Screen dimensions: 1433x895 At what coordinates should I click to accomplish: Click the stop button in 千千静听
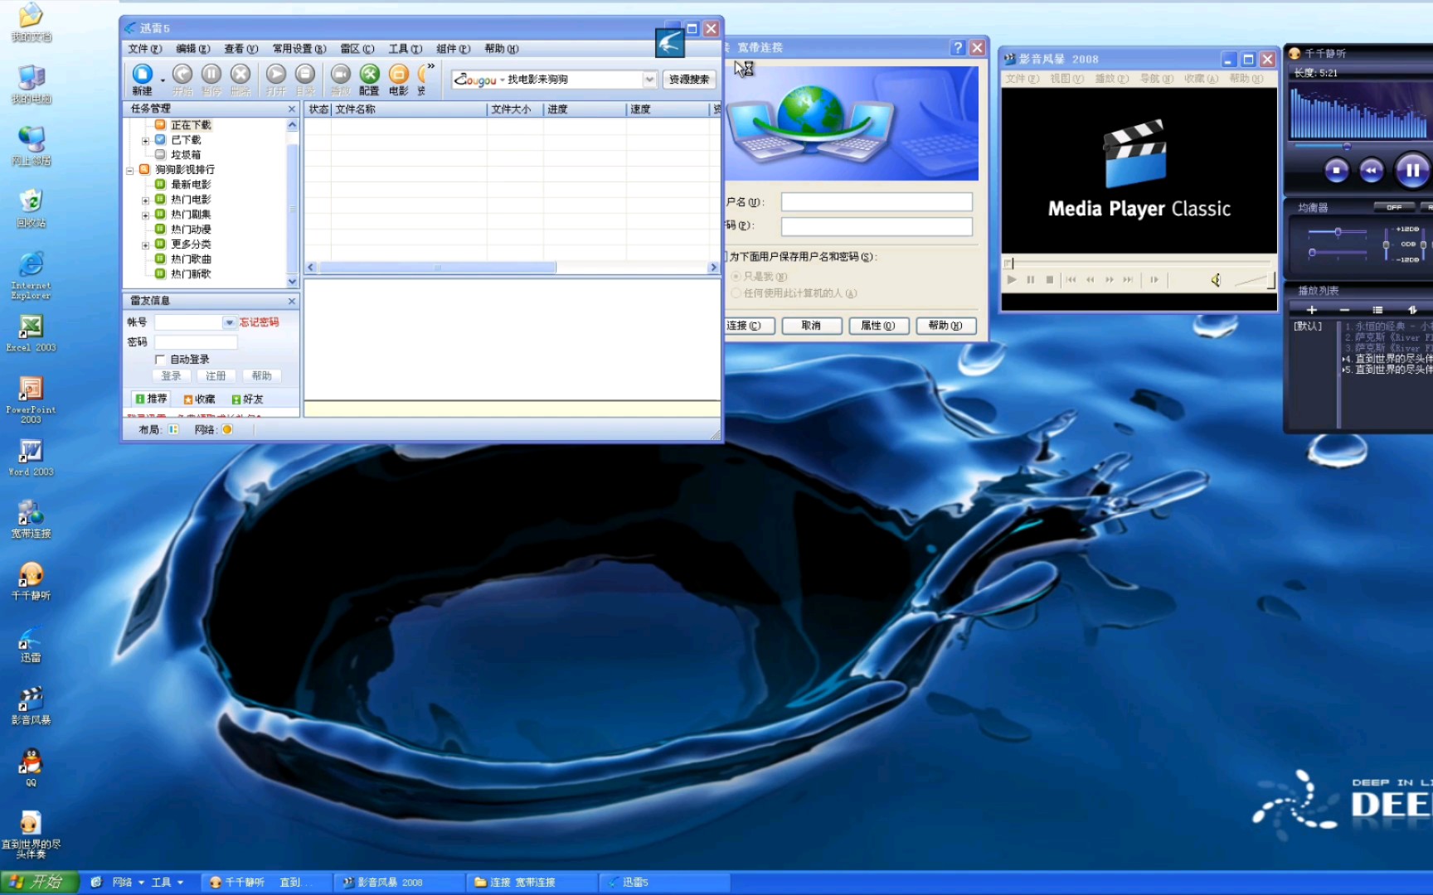coord(1336,171)
